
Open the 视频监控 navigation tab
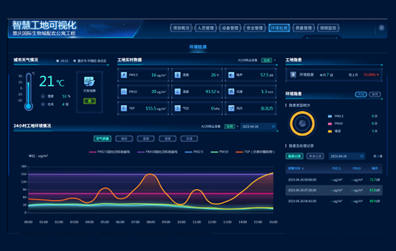click(328, 28)
